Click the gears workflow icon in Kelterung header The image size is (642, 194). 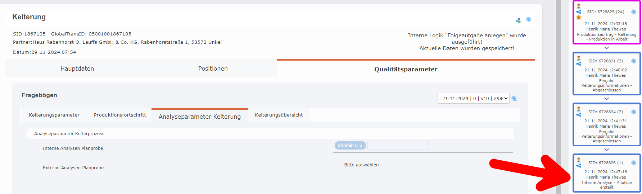(518, 20)
